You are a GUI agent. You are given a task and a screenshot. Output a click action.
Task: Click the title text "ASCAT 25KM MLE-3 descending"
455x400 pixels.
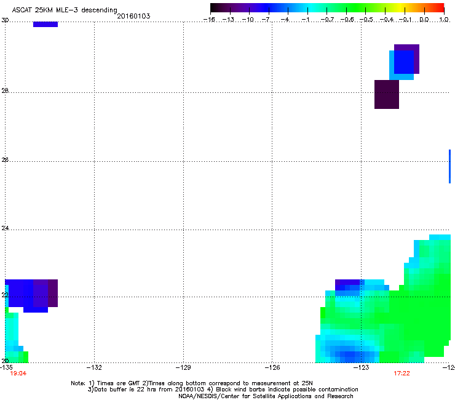[65, 10]
